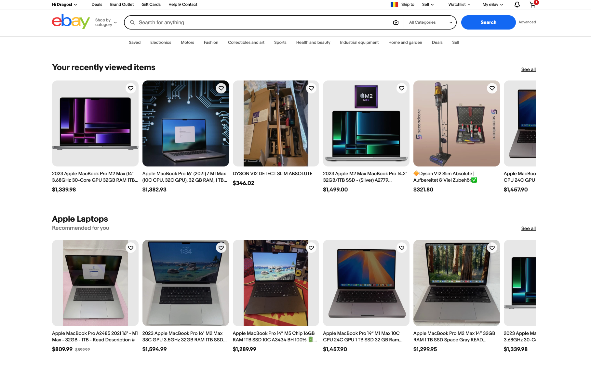The height and width of the screenshot is (368, 591).
Task: Heart the MacBook Pro A2485 $809.99 listing
Action: 131,248
